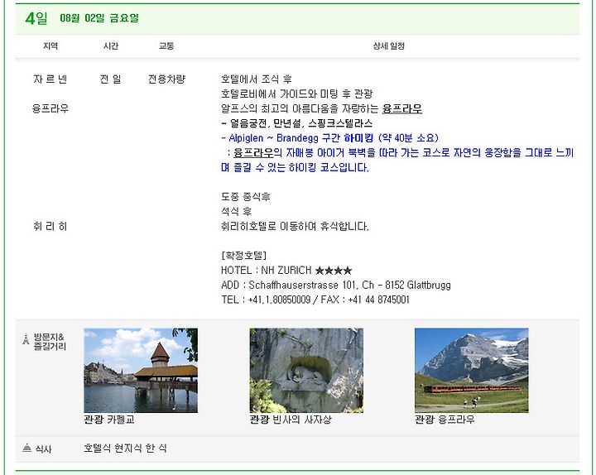Click the 전용차량 transport cell
The width and height of the screenshot is (596, 475).
point(166,79)
